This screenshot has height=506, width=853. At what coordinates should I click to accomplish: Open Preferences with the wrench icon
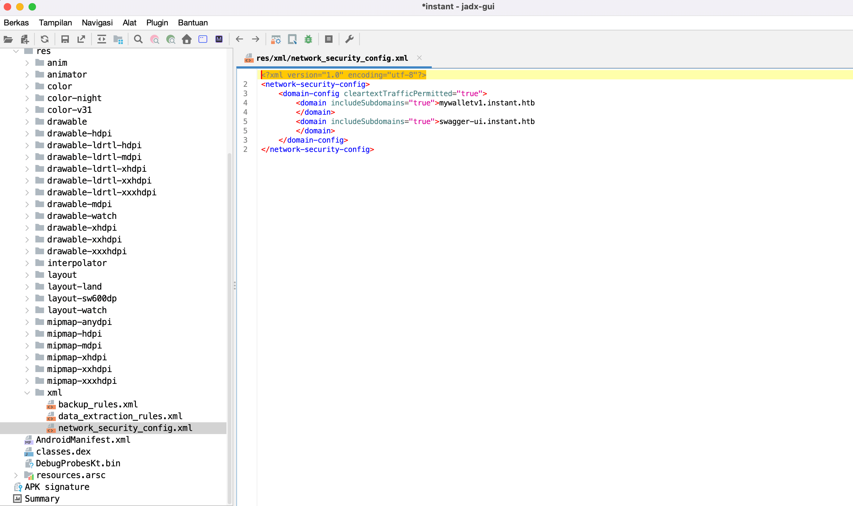click(x=349, y=39)
